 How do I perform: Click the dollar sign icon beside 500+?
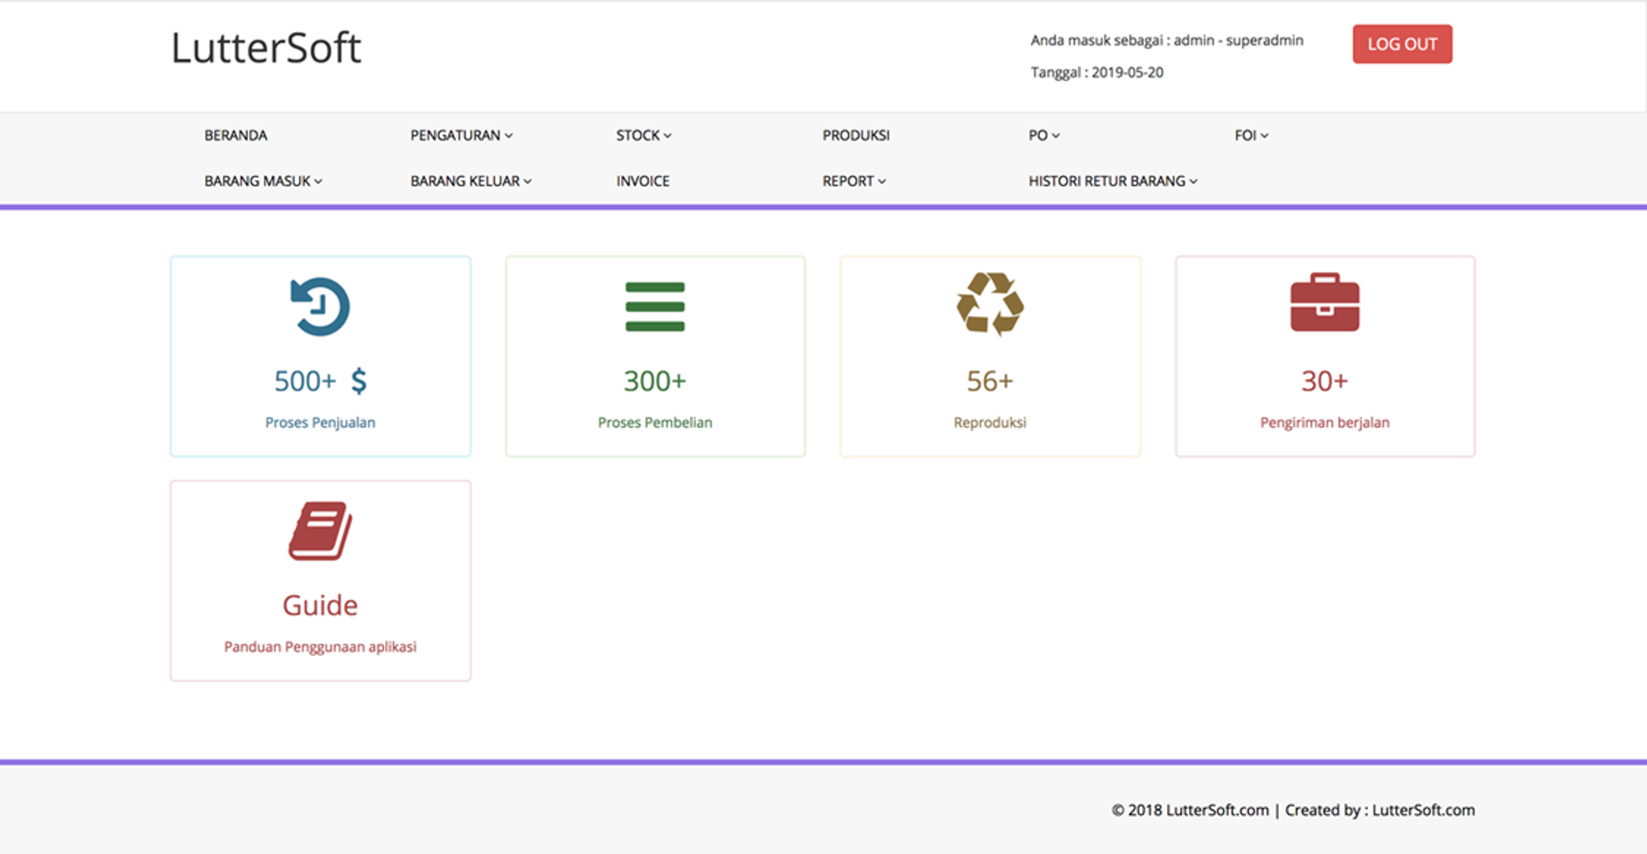[x=359, y=381]
